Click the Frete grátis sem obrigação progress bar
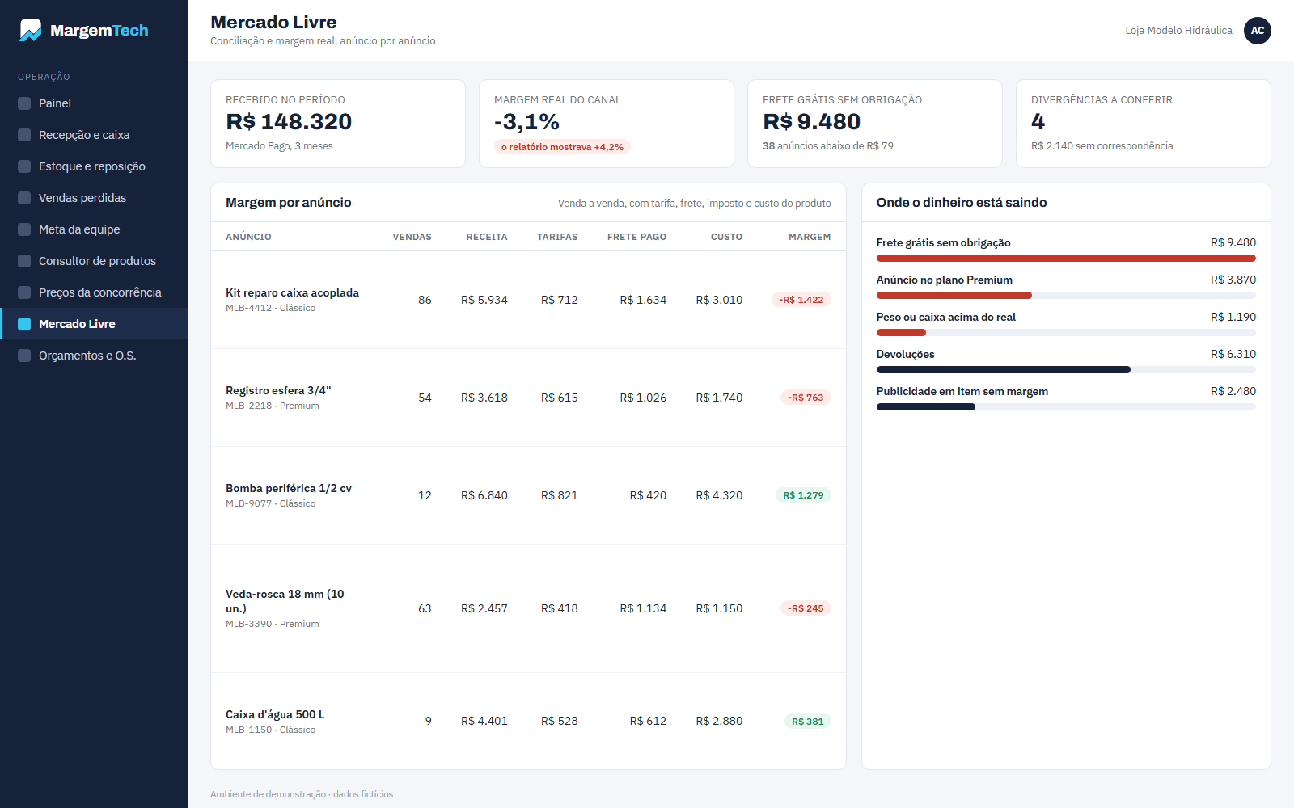The image size is (1294, 808). tap(1066, 259)
